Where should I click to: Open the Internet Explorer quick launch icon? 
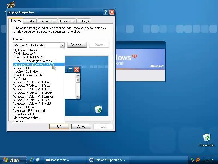32,160
